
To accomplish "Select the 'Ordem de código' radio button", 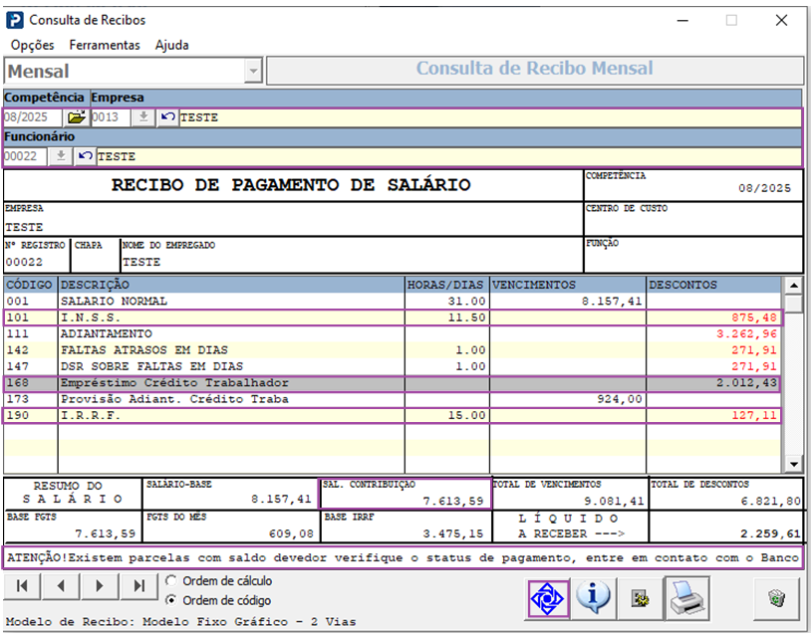I will point(171,600).
